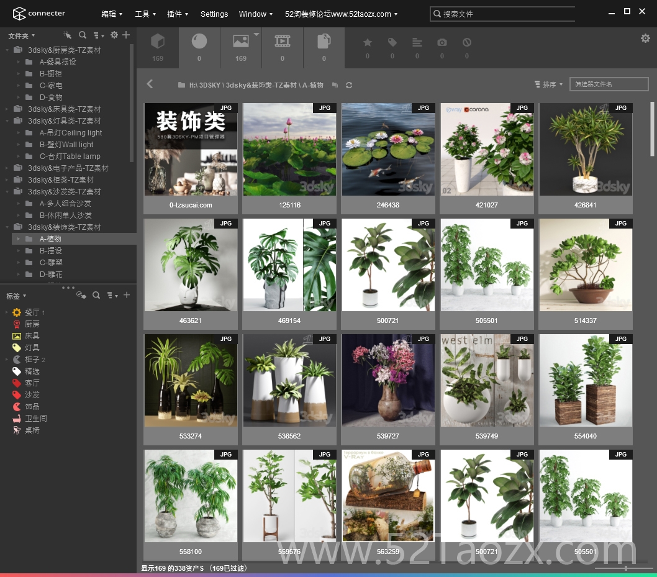The height and width of the screenshot is (577, 657).
Task: Select the 3D models filter tab
Action: click(158, 47)
